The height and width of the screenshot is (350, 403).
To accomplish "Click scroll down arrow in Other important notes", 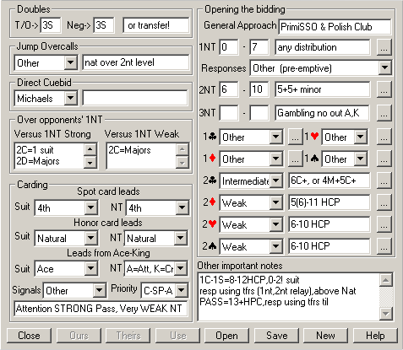I will pyautogui.click(x=385, y=313).
